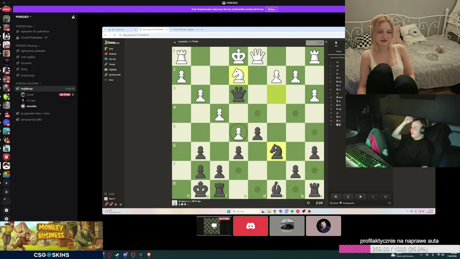Screen dimensions: 460x259
Task: Open the Graj tab above the move list
Action: pyautogui.click(x=336, y=44)
